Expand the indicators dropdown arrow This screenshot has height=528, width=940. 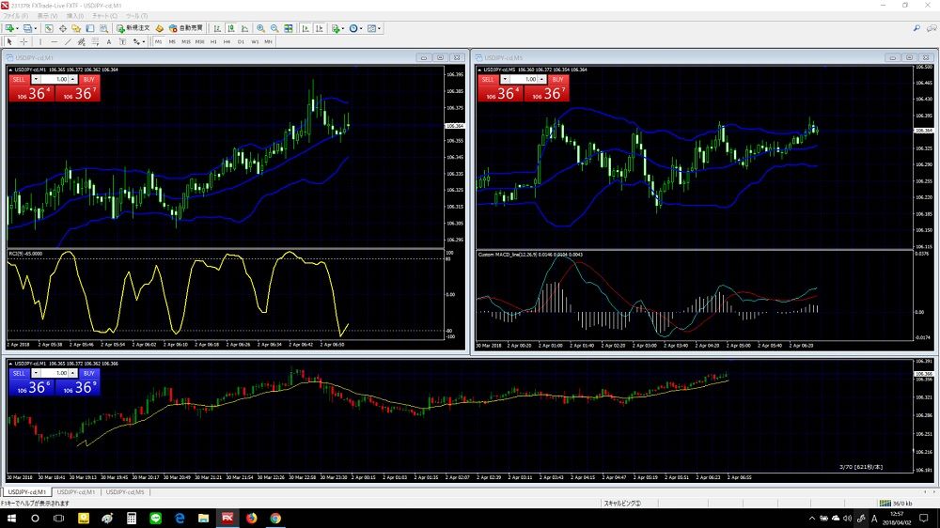[343, 28]
